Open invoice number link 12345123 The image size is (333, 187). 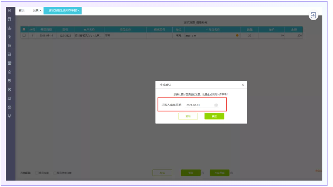(65, 35)
